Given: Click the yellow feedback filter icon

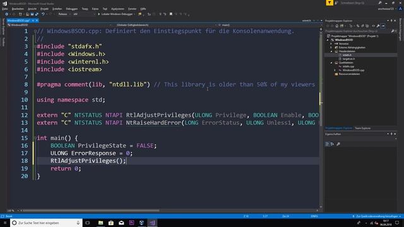Looking at the screenshot, I should 330,3.
